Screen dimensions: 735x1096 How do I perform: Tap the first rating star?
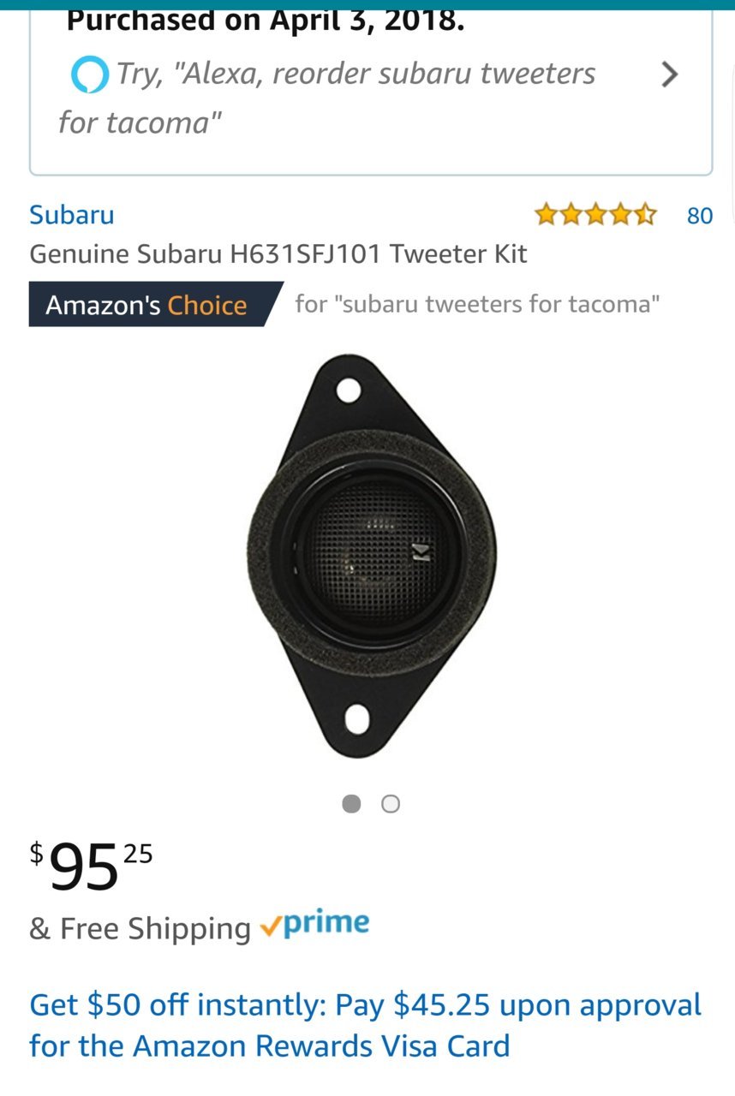(x=547, y=214)
